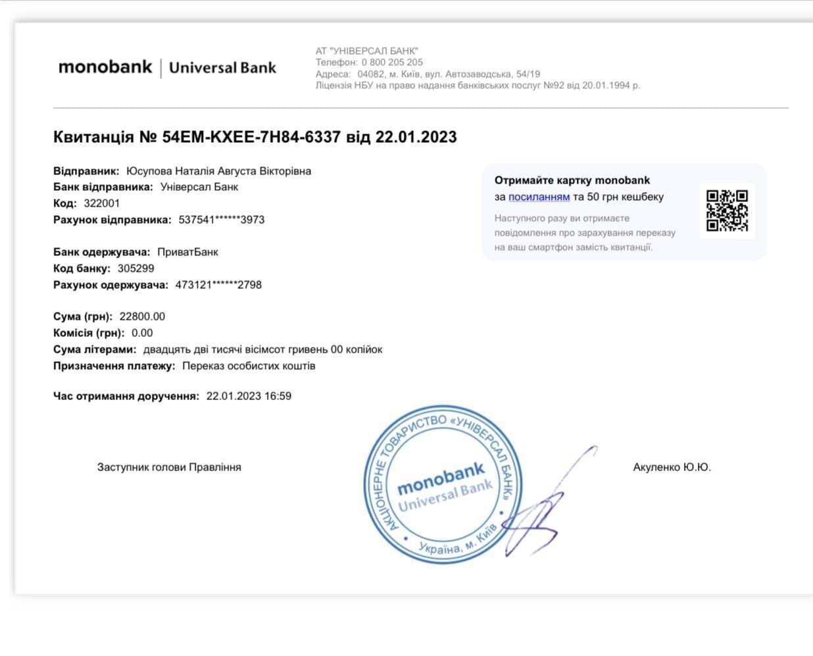Click the "Час отримання доручення:" label
This screenshot has width=813, height=656.
coord(126,396)
